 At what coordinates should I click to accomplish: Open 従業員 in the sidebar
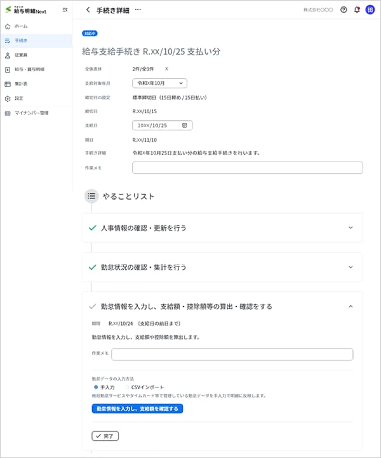[36, 55]
